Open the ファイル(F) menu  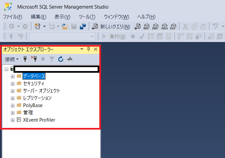pyautogui.click(x=13, y=17)
